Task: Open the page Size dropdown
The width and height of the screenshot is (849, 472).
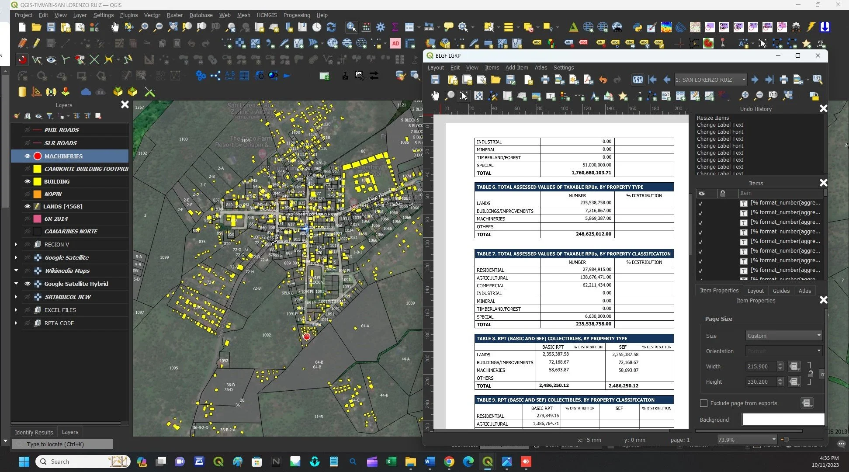Action: click(x=784, y=336)
